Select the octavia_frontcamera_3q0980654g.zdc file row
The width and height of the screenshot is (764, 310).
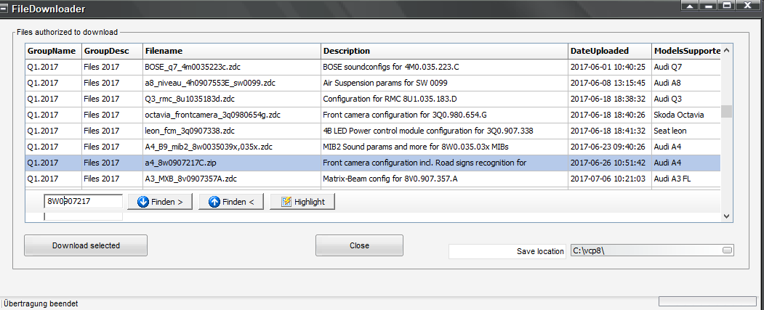point(373,115)
